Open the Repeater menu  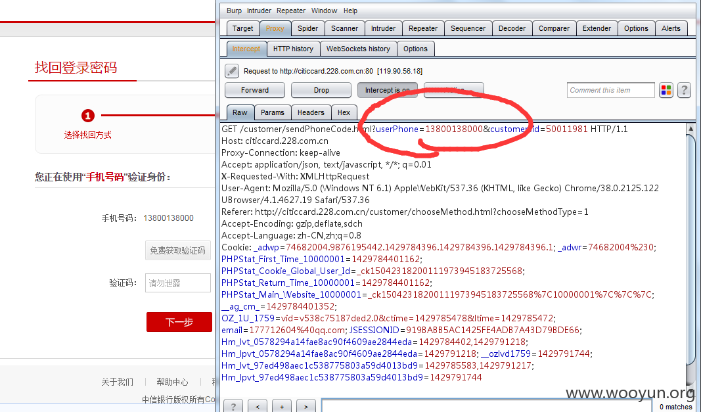290,11
